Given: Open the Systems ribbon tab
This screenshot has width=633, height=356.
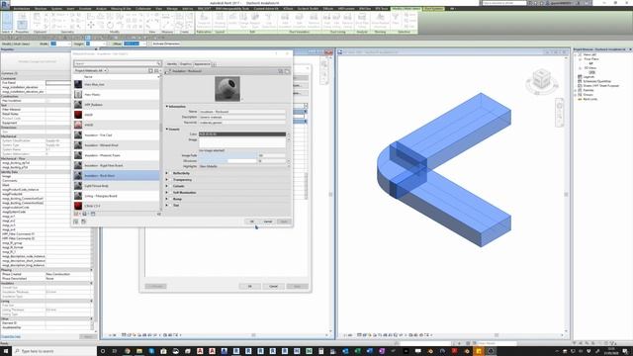Looking at the screenshot, I should [x=56, y=9].
